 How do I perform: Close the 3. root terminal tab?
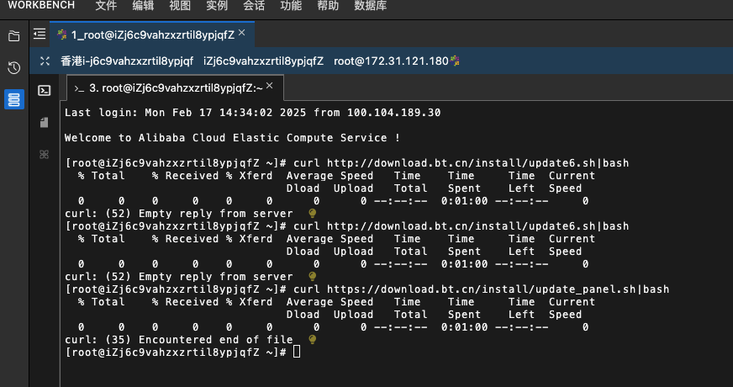[x=269, y=86]
